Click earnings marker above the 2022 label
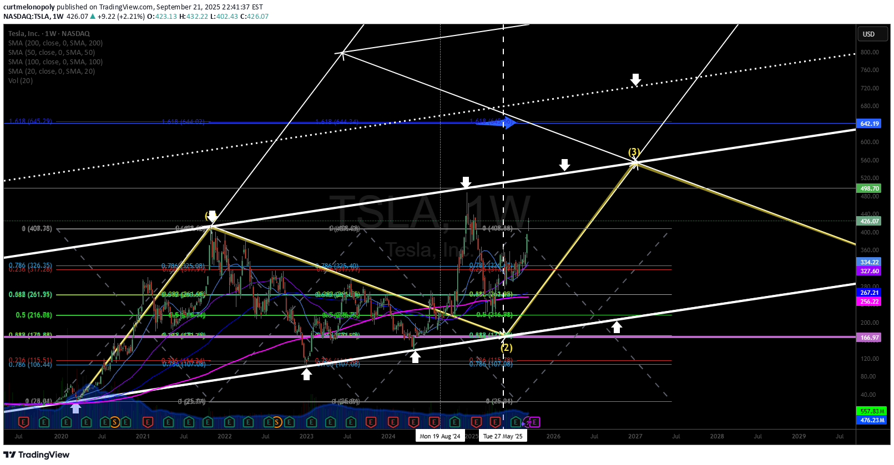The image size is (894, 465). click(229, 422)
